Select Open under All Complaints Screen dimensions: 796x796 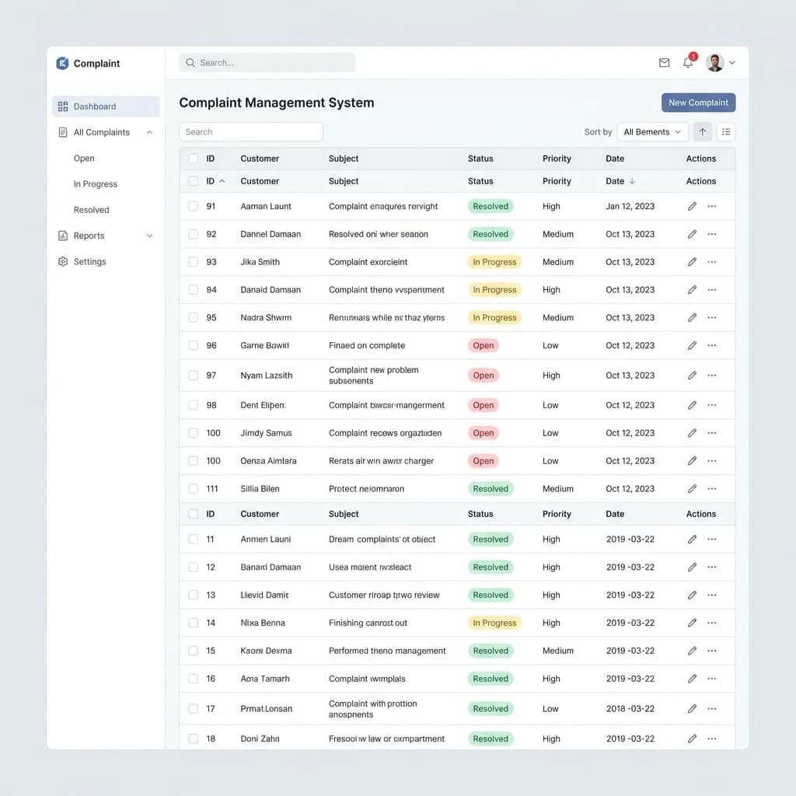pos(83,158)
